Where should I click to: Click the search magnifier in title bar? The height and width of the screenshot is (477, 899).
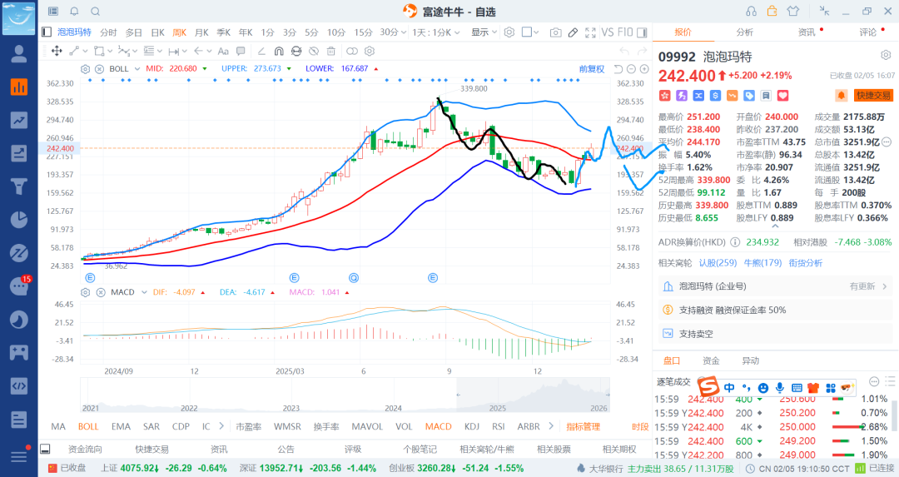[x=95, y=11]
